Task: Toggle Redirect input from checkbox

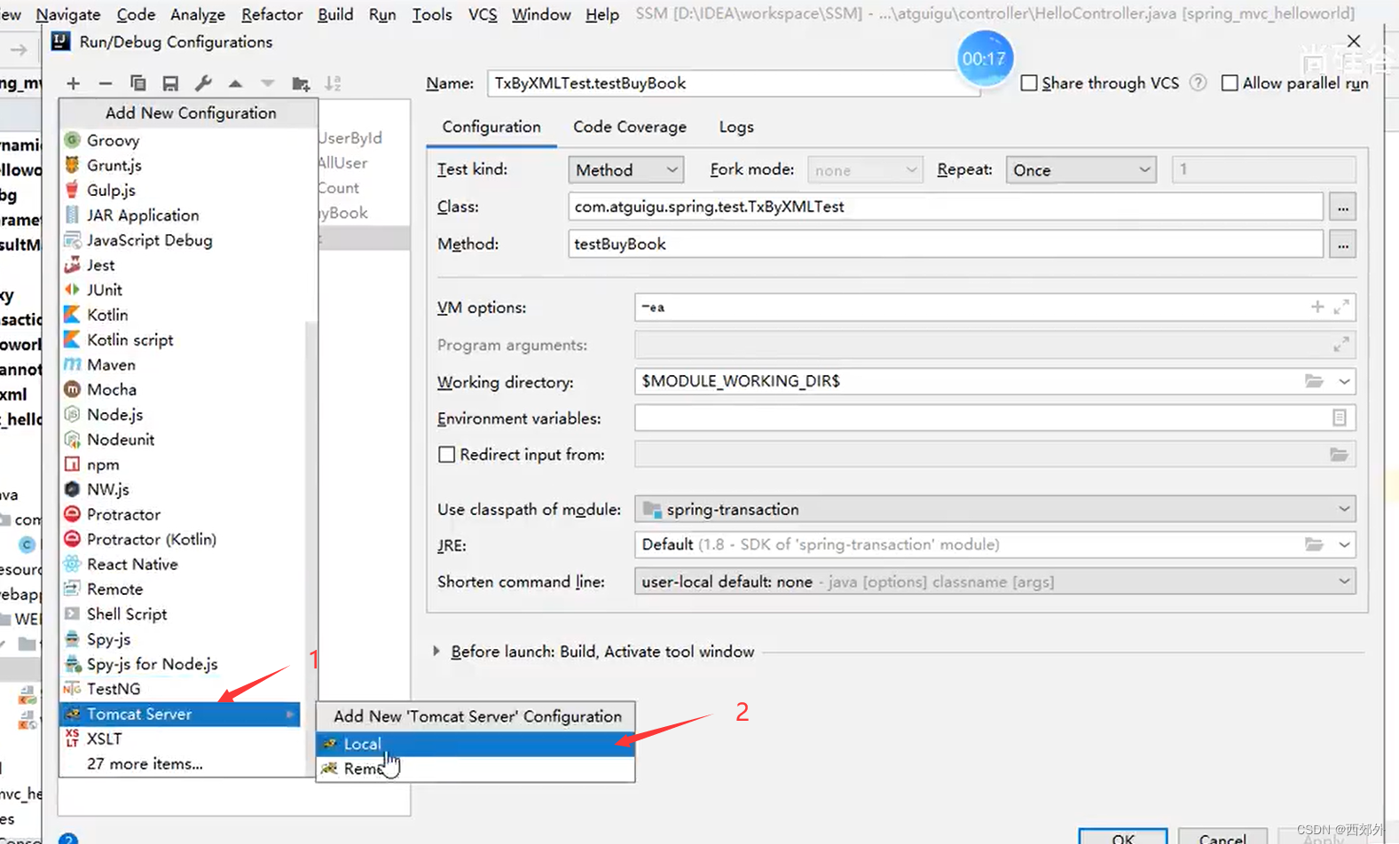Action: (x=446, y=454)
